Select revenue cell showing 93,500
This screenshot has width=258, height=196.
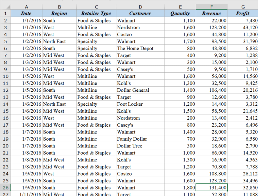211,41
